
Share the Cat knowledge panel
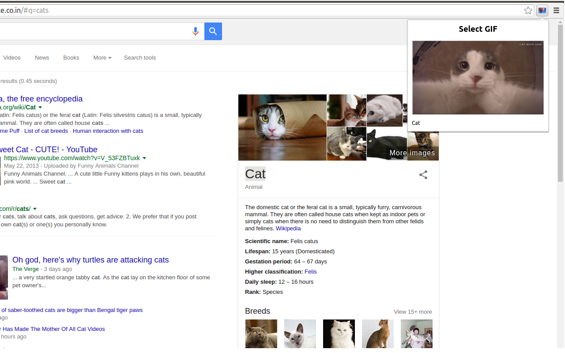(x=423, y=175)
